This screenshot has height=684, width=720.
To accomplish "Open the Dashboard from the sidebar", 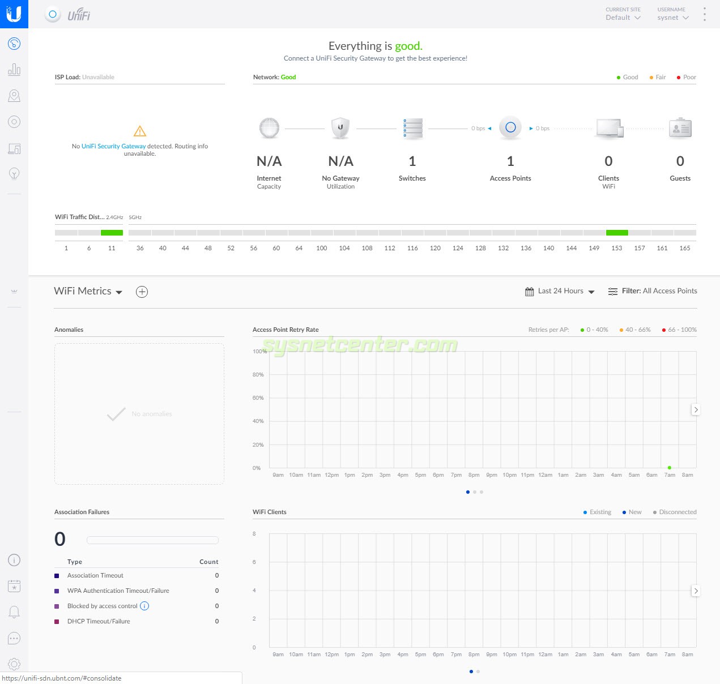I will pos(14,44).
